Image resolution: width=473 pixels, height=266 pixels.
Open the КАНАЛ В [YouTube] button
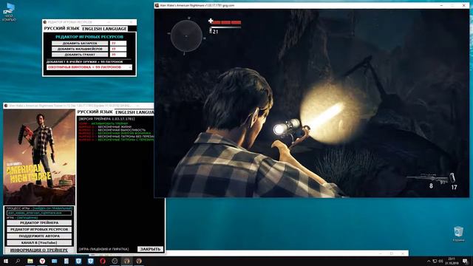pyautogui.click(x=39, y=243)
